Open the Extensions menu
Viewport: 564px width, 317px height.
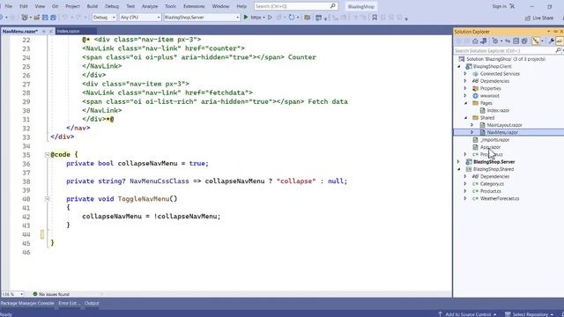point(194,6)
